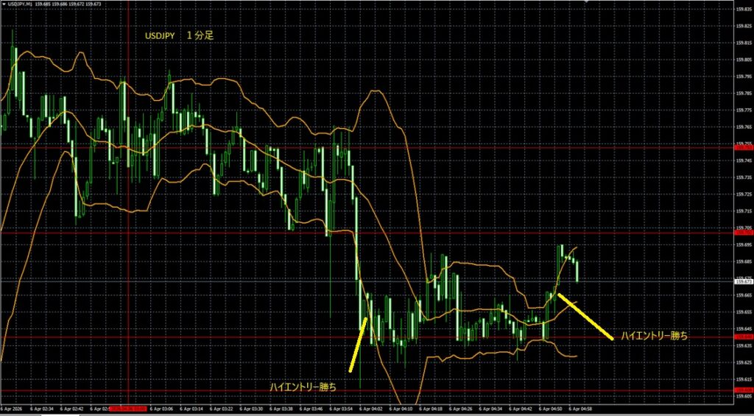Click the current price tag 159.673
754x416 pixels.
[x=744, y=282]
